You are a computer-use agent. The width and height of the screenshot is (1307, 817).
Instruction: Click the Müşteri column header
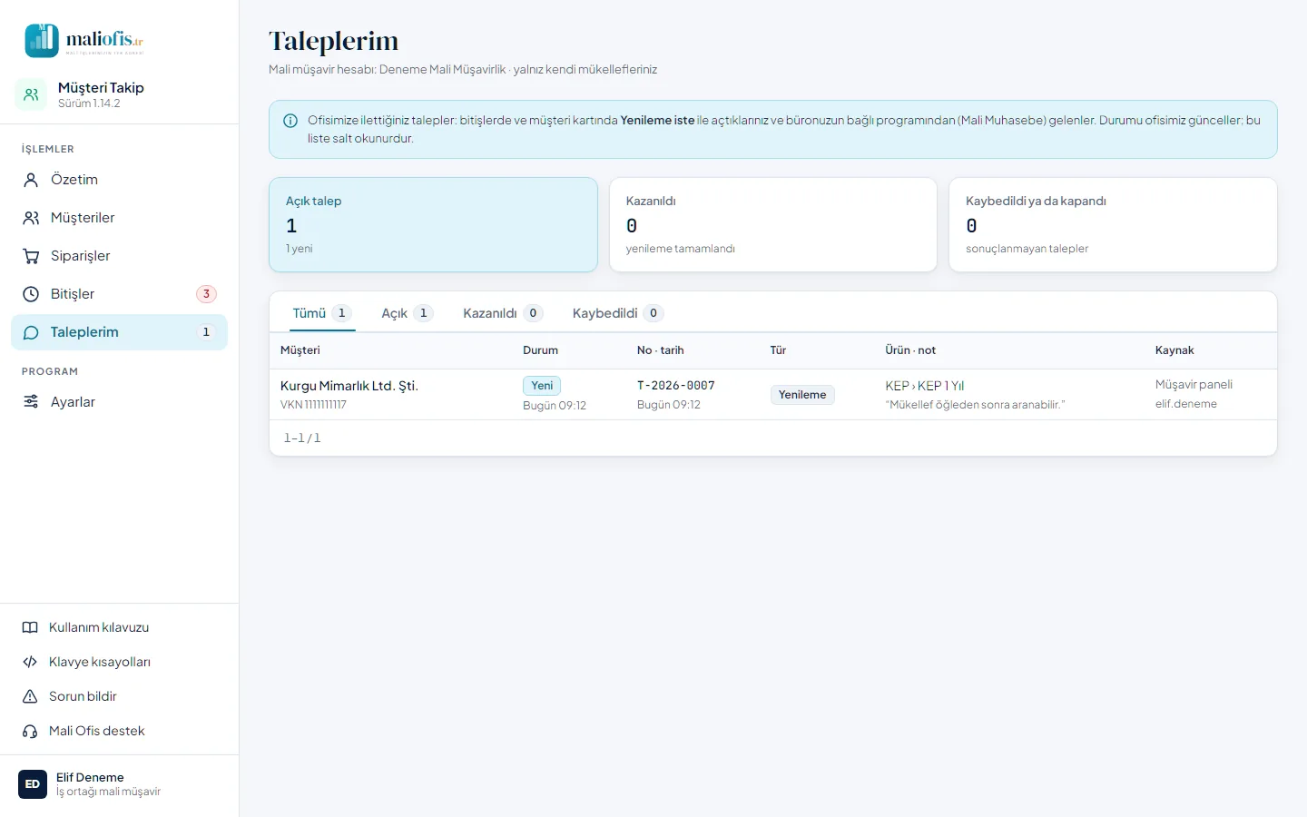click(300, 350)
